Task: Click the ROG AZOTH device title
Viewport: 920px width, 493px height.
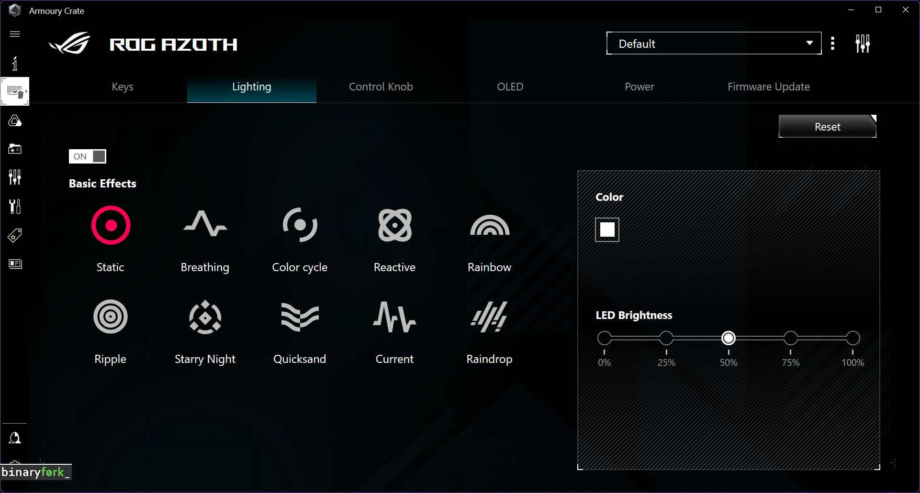Action: click(x=173, y=45)
